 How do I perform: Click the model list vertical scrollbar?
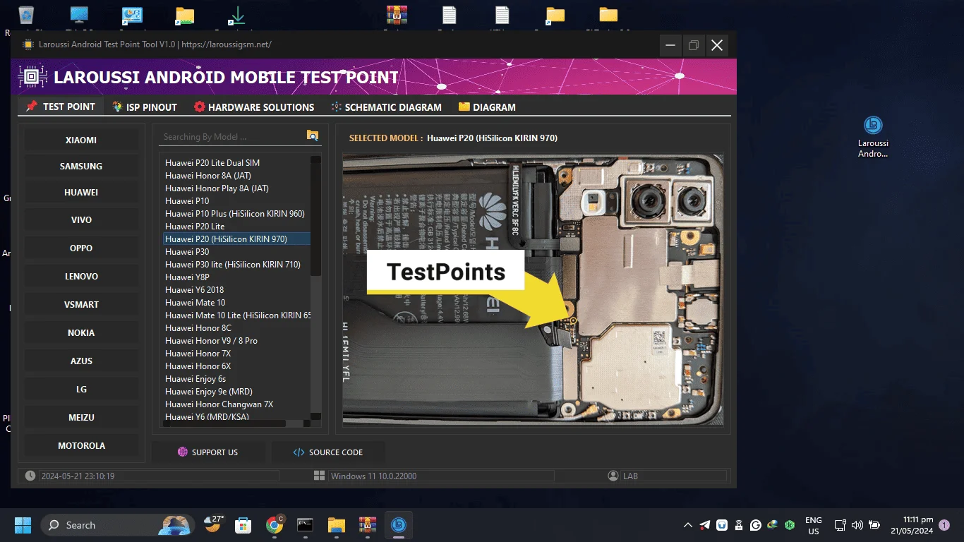pos(316,287)
